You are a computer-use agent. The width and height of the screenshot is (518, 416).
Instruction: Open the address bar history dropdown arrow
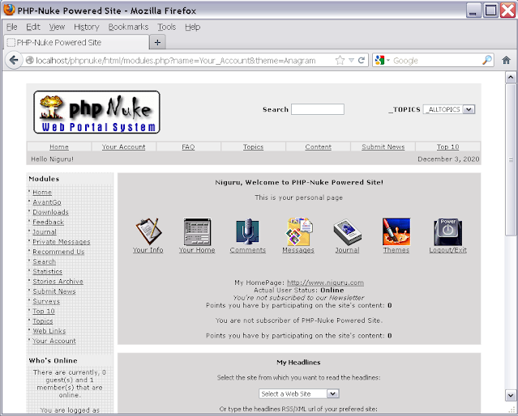pos(351,61)
